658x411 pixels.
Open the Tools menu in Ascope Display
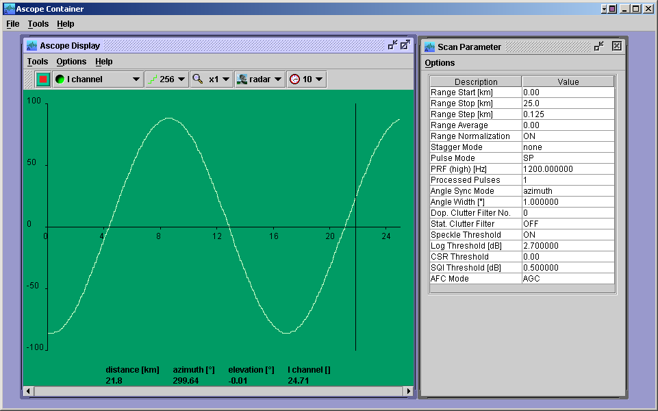(38, 61)
